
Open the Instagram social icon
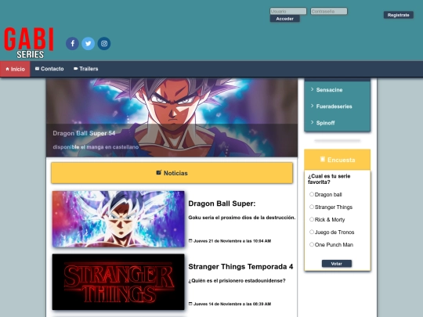104,43
